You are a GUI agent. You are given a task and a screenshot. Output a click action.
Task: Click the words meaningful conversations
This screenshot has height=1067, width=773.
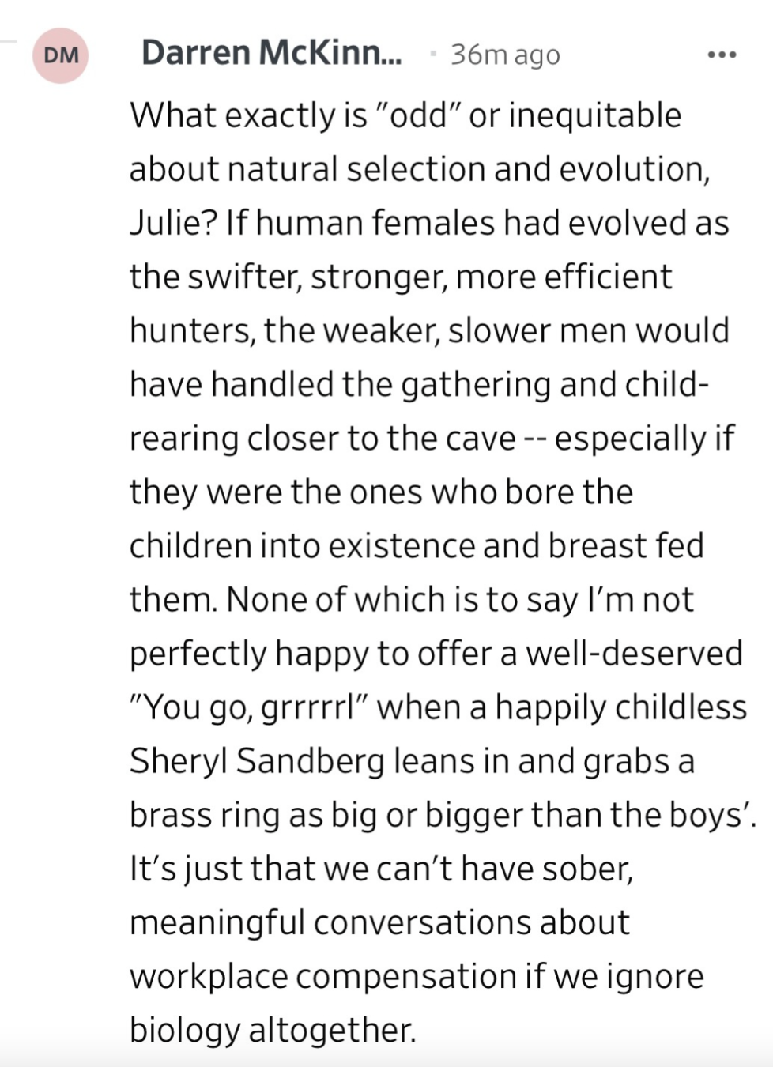[379, 922]
